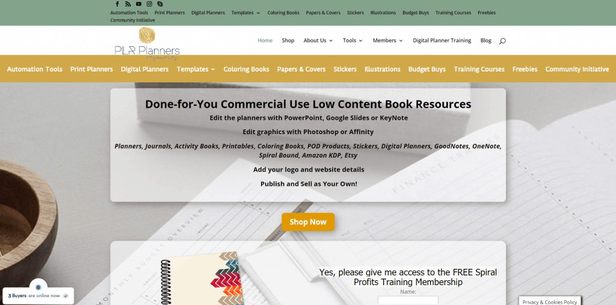Viewport: 616px width, 305px height.
Task: Select Training Courses in gold menu bar
Action: tap(479, 69)
